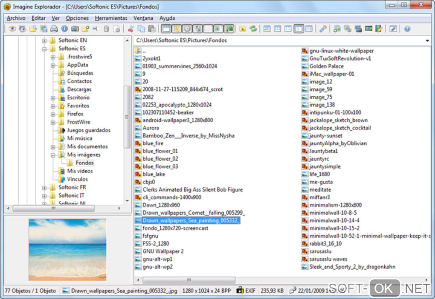Click the film strip with pencil icon
435x299 pixels.
[379, 29]
